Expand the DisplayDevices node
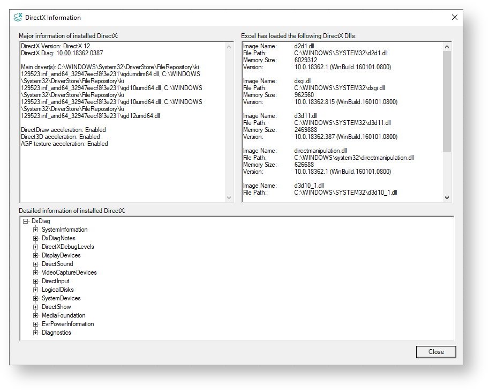The height and width of the screenshot is (391, 489). point(36,255)
